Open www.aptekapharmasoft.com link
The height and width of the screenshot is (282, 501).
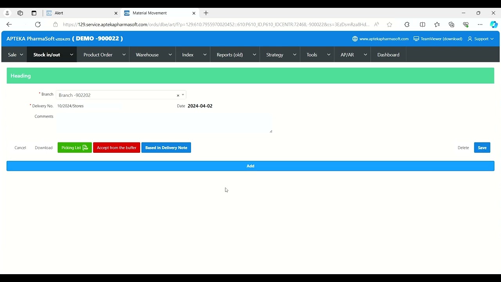pos(384,39)
